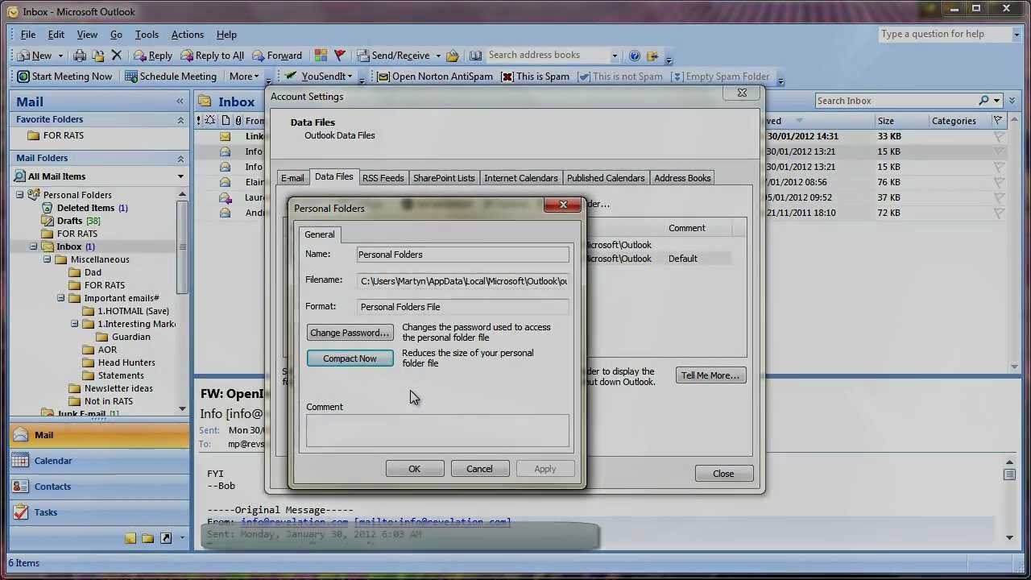Open the Actions menu
Viewport: 1031px width, 580px height.
click(x=187, y=35)
